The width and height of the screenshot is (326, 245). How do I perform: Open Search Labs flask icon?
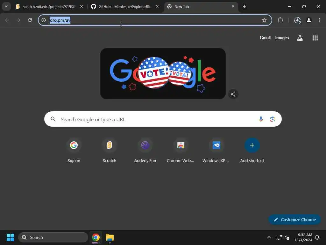300,38
